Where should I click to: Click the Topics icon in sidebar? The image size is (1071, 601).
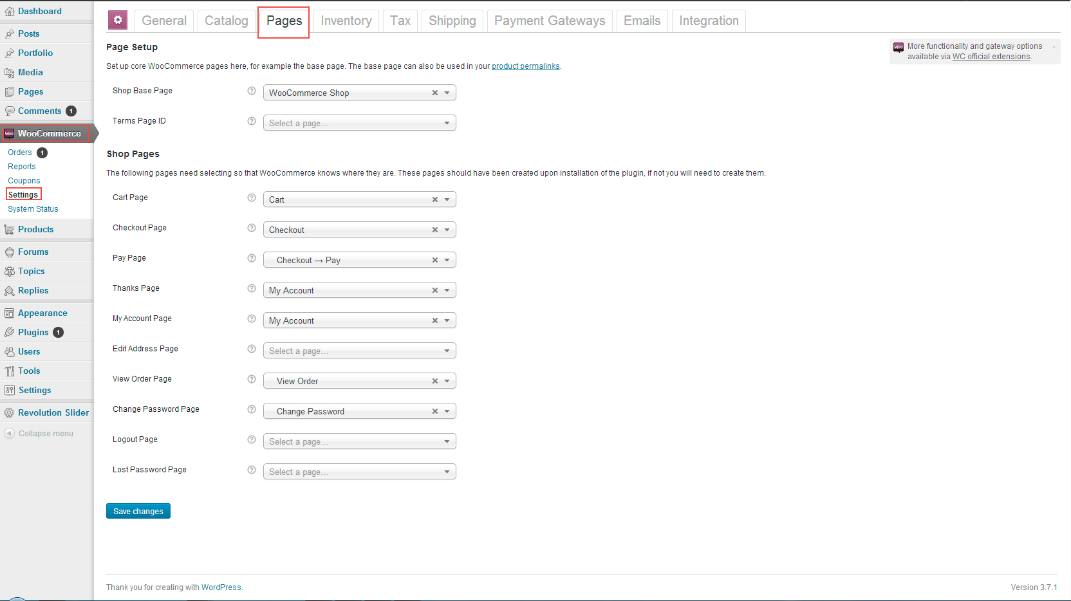(x=10, y=271)
